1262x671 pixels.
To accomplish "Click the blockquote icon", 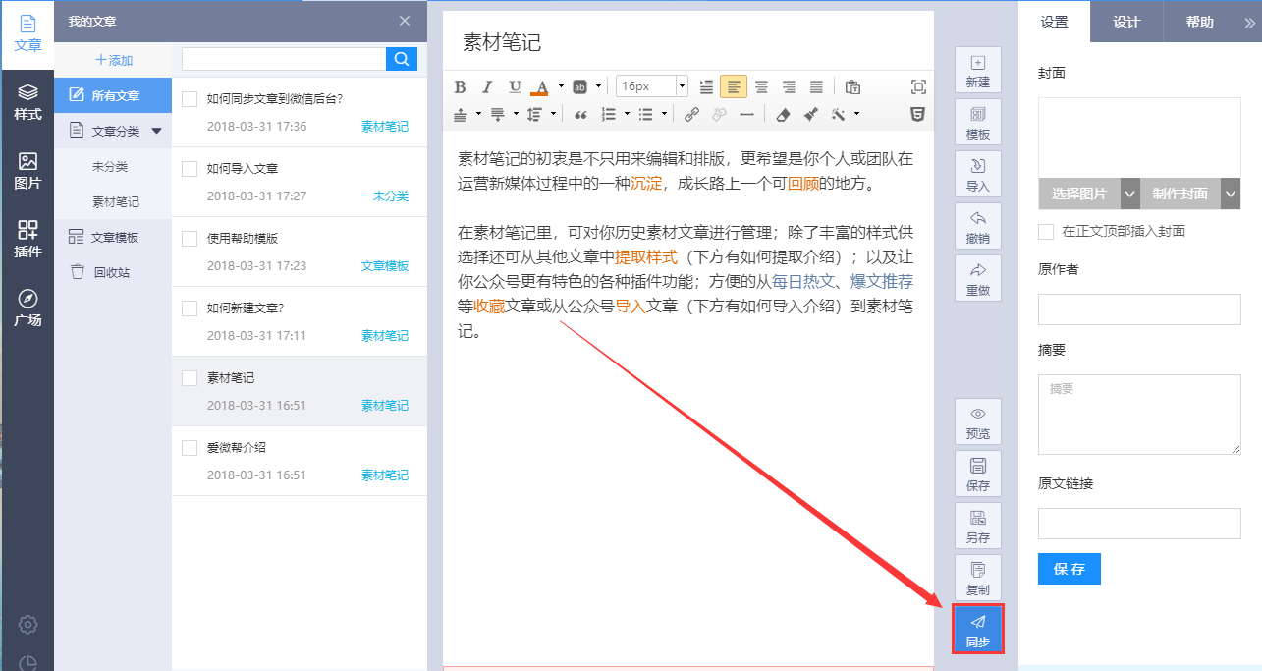I will [580, 115].
